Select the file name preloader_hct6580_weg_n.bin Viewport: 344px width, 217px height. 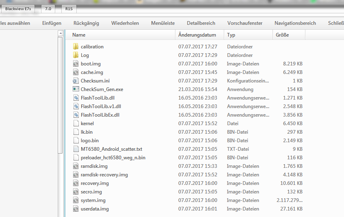pos(113,158)
